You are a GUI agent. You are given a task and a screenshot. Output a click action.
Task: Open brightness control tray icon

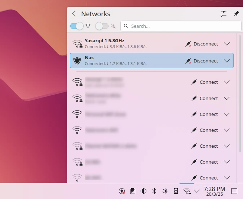(165, 191)
